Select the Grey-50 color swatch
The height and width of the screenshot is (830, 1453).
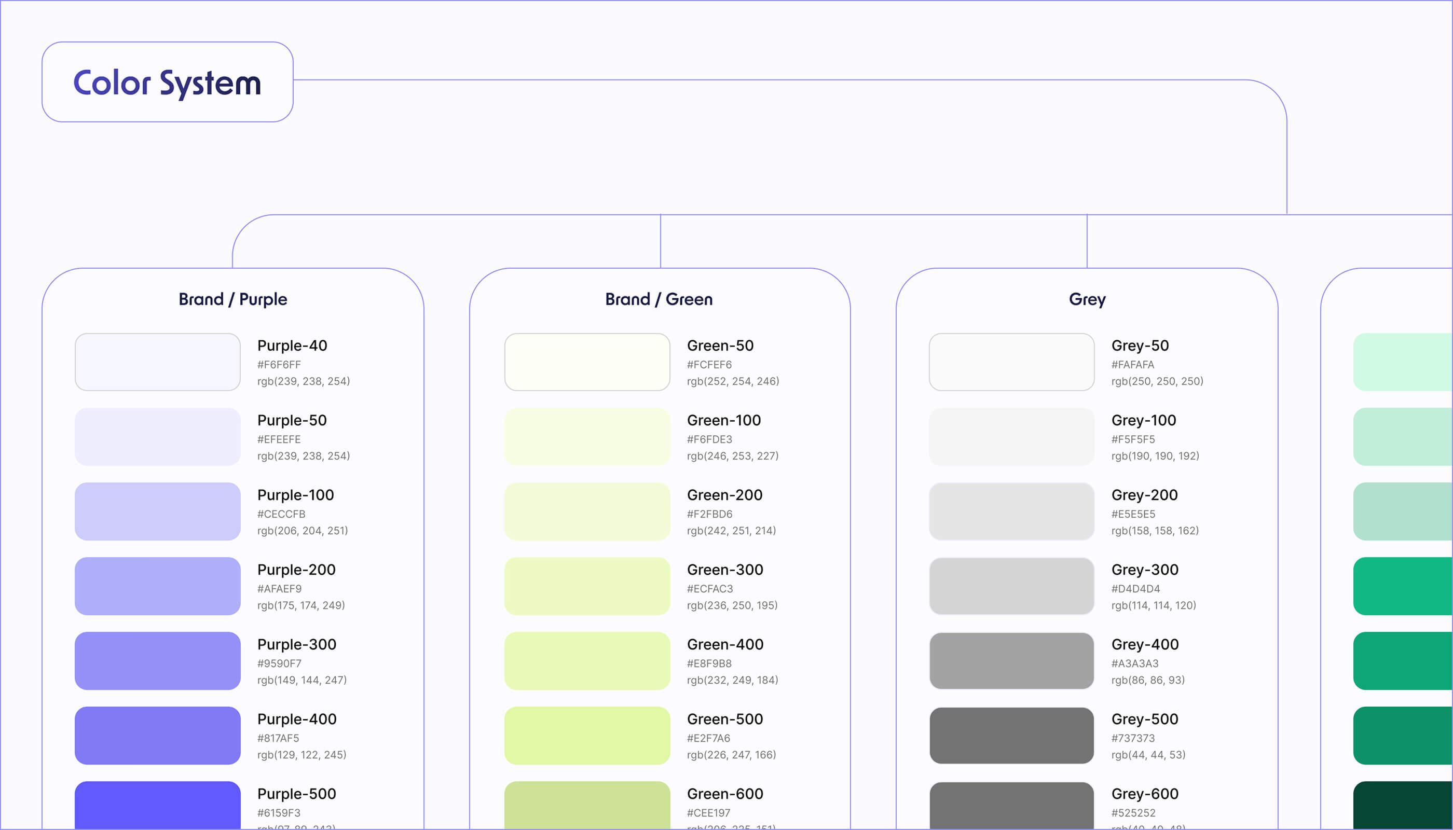1010,362
